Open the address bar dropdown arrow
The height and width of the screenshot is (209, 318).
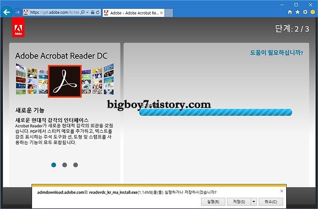point(87,12)
